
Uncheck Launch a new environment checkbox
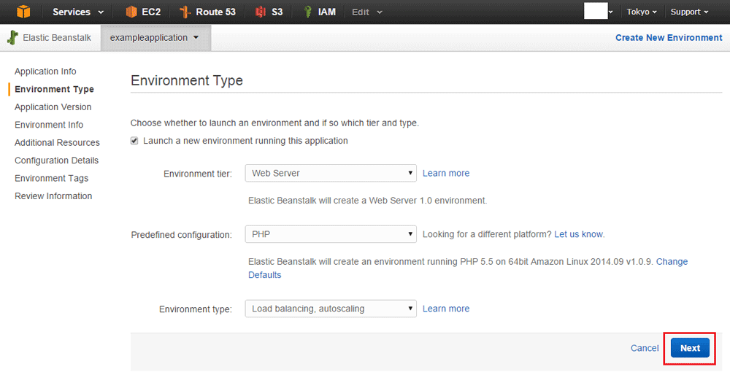click(x=134, y=141)
